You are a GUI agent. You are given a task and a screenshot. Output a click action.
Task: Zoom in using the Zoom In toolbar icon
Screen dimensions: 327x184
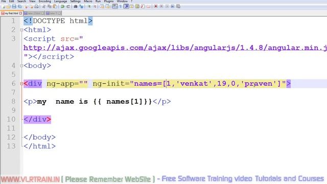pyautogui.click(x=89, y=7)
